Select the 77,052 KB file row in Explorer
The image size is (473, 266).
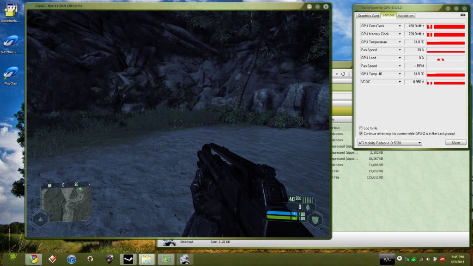[358, 171]
